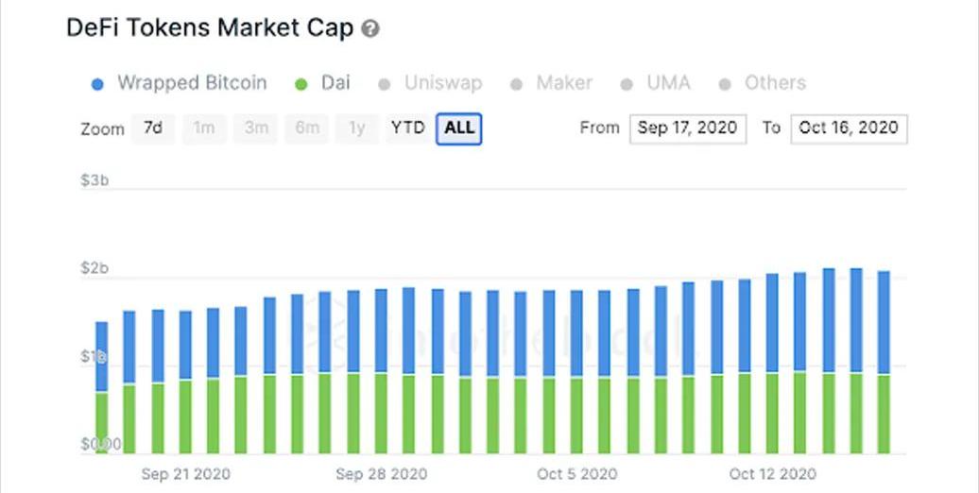Open the From date field
The image size is (979, 493).
tap(687, 128)
